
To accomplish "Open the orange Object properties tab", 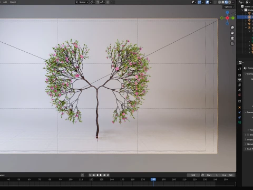I will [x=240, y=107].
